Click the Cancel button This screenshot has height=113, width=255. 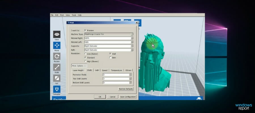[x=112, y=97]
